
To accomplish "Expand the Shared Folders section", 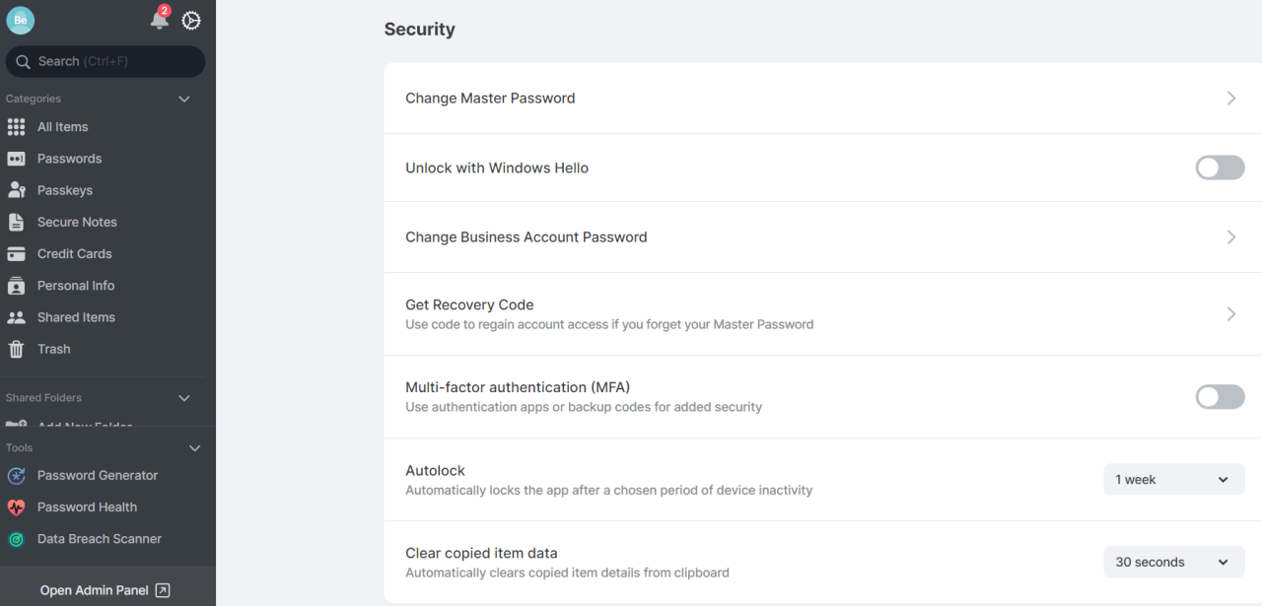I will (x=183, y=398).
